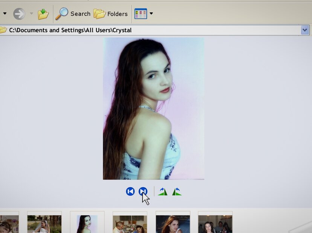This screenshot has height=233, width=312.
Task: Rotate the image clockwise
Action: coord(163,192)
